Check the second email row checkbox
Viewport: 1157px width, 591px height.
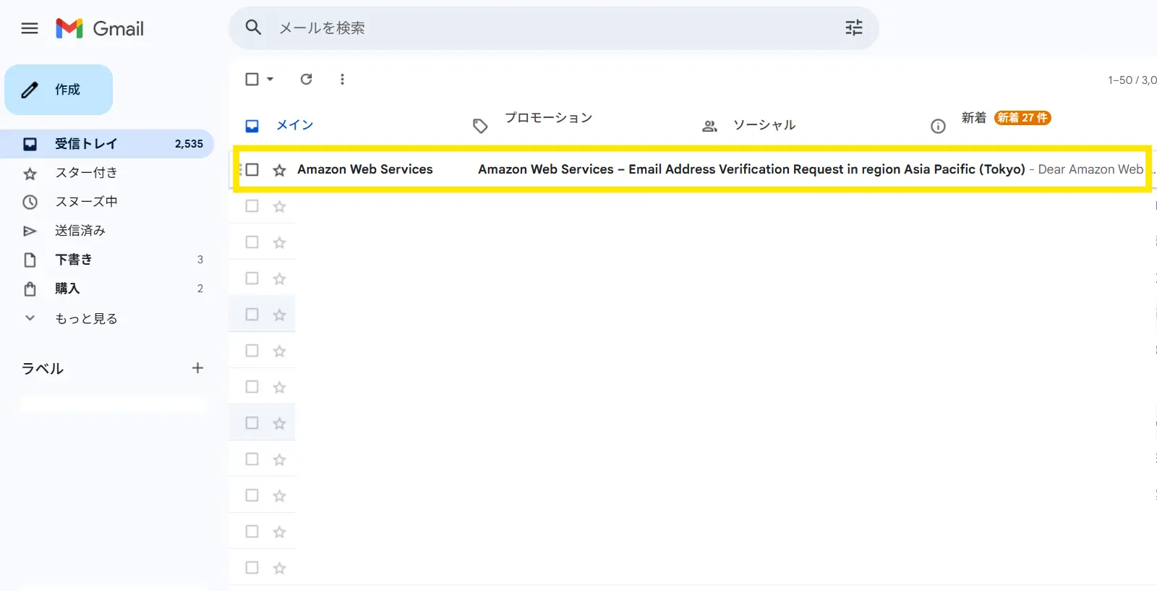click(252, 206)
